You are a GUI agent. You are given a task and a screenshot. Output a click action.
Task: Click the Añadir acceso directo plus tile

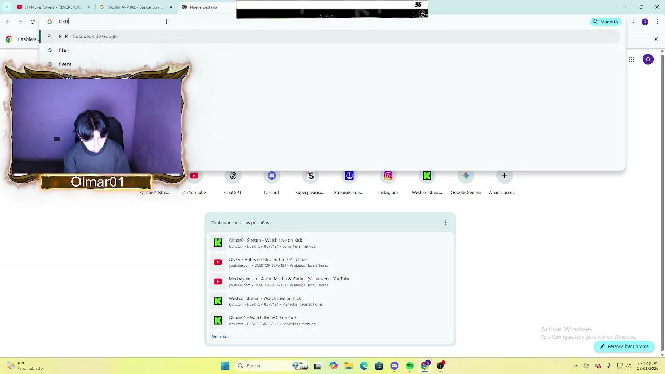[x=504, y=182]
